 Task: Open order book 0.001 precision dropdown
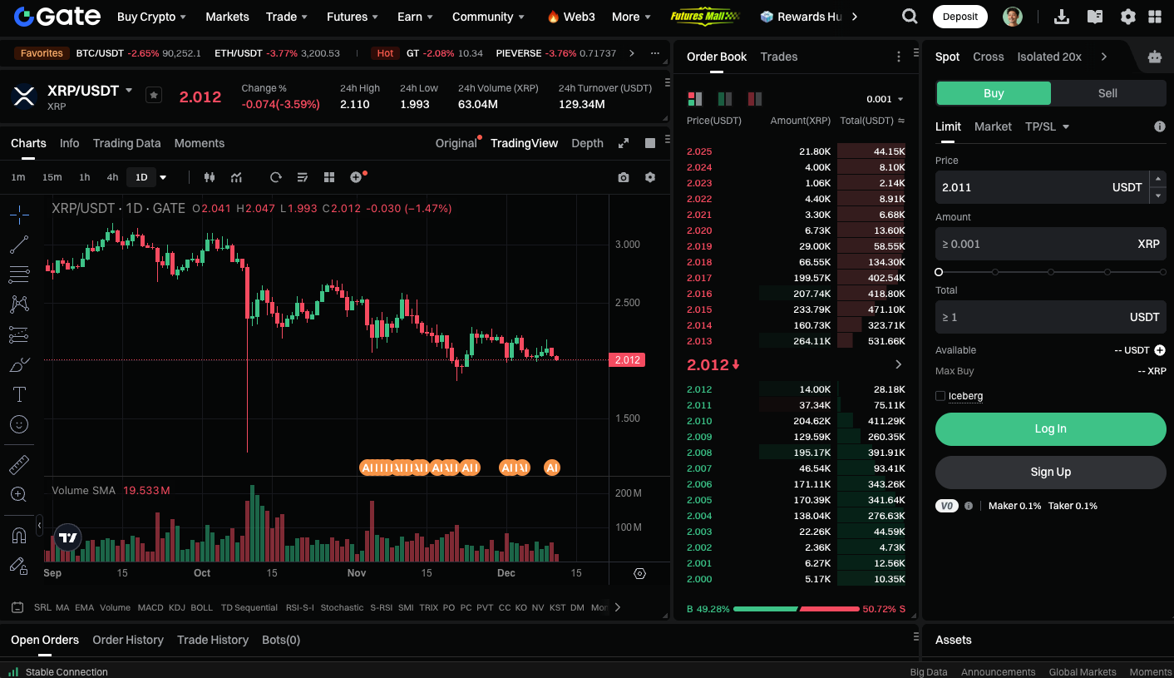coord(885,99)
